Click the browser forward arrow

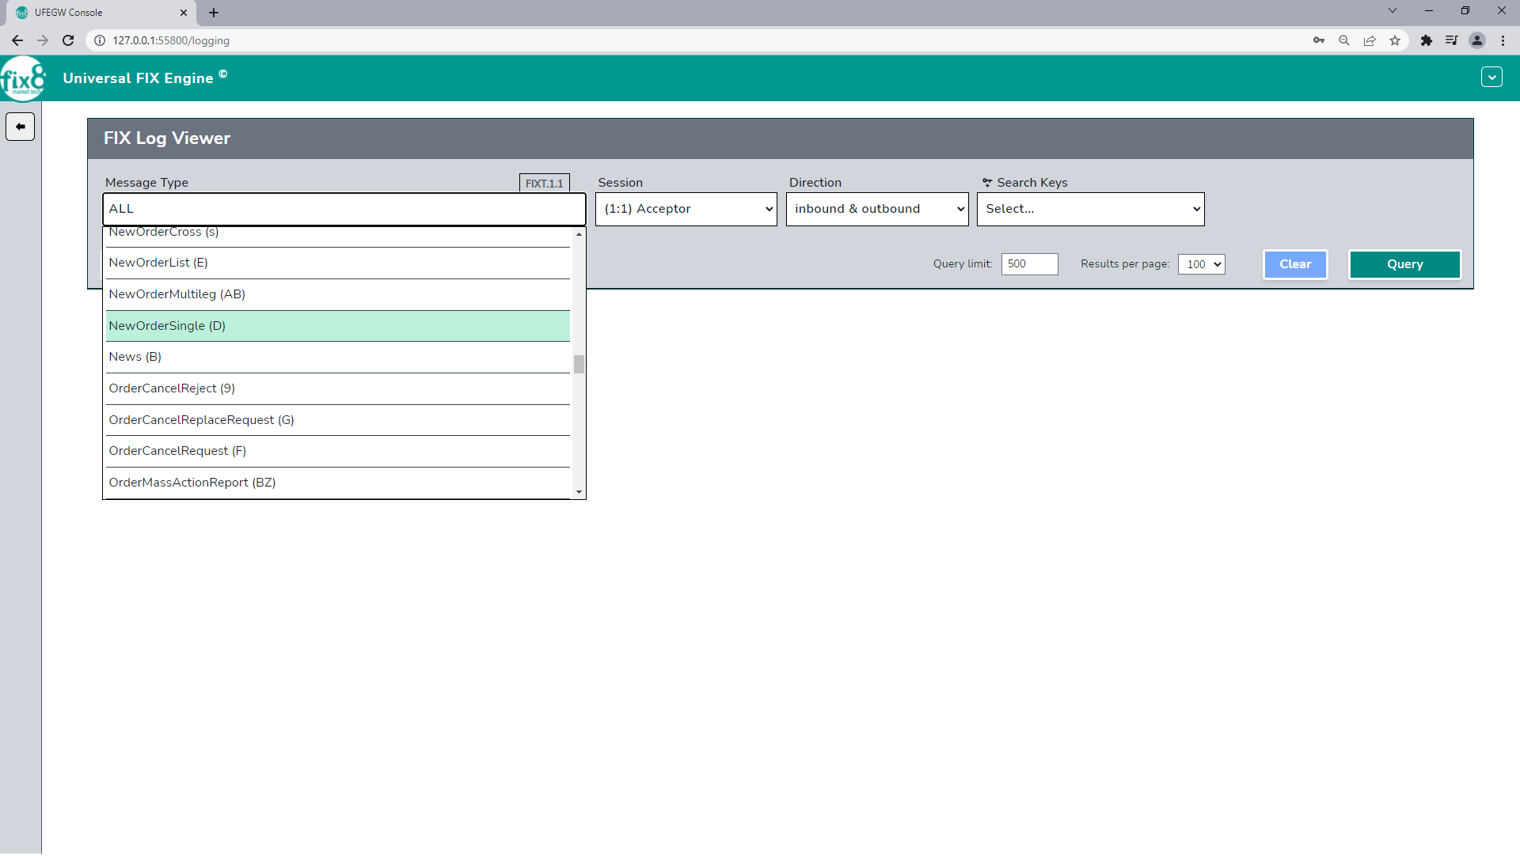pos(43,40)
